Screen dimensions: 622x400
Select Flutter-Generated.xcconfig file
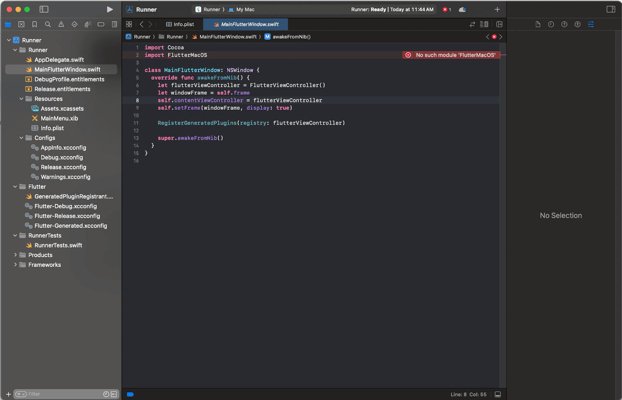(70, 226)
